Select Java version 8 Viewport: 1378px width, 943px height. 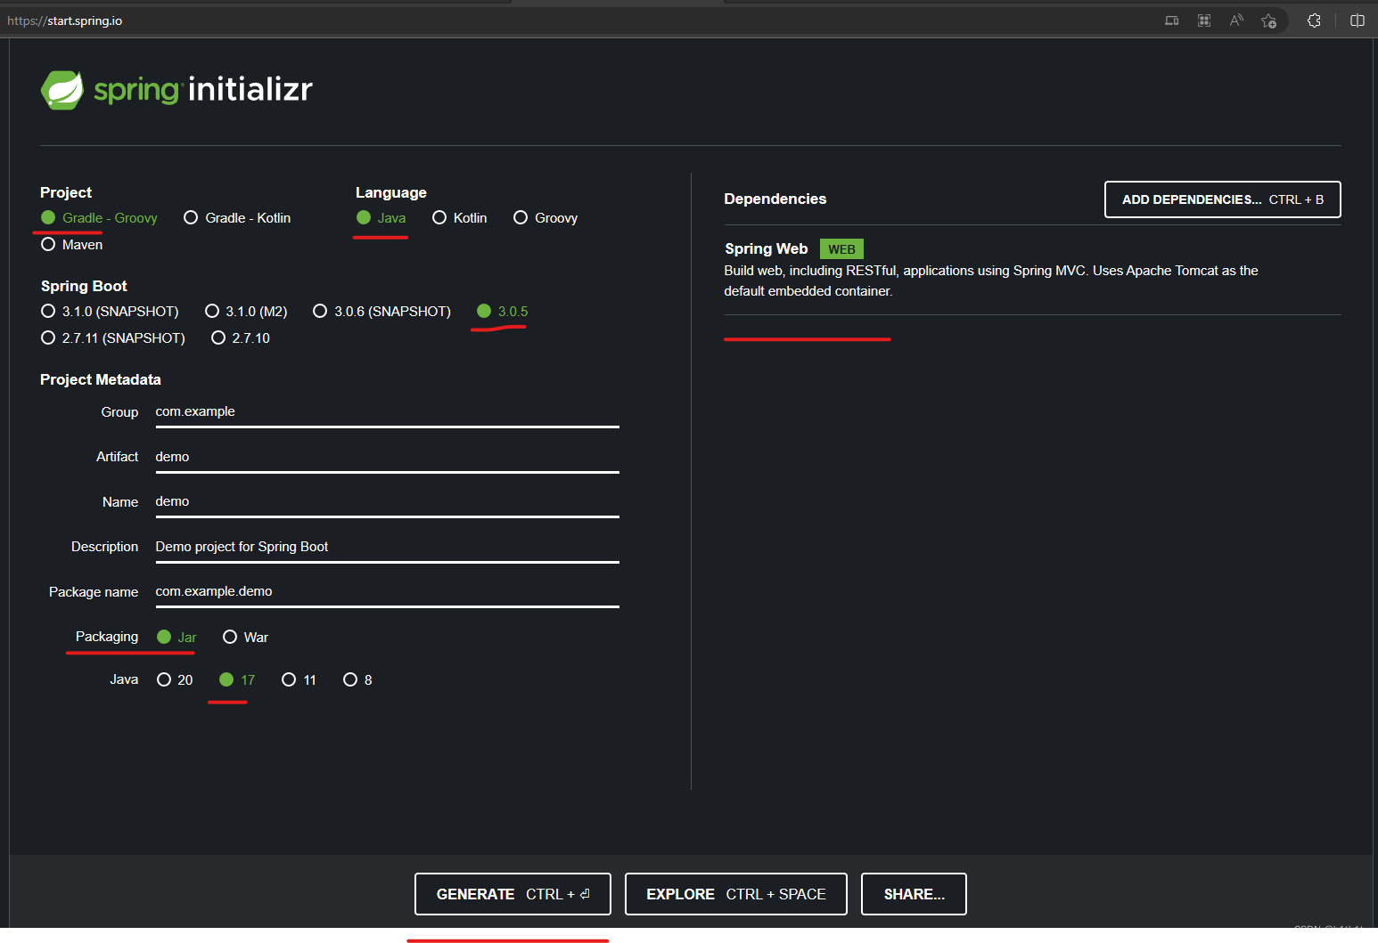tap(357, 680)
